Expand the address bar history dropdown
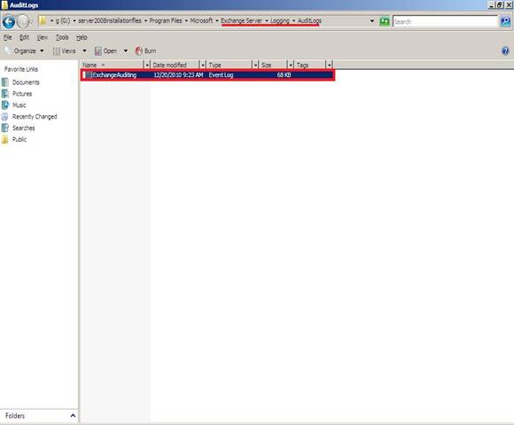This screenshot has width=514, height=425. coord(372,21)
